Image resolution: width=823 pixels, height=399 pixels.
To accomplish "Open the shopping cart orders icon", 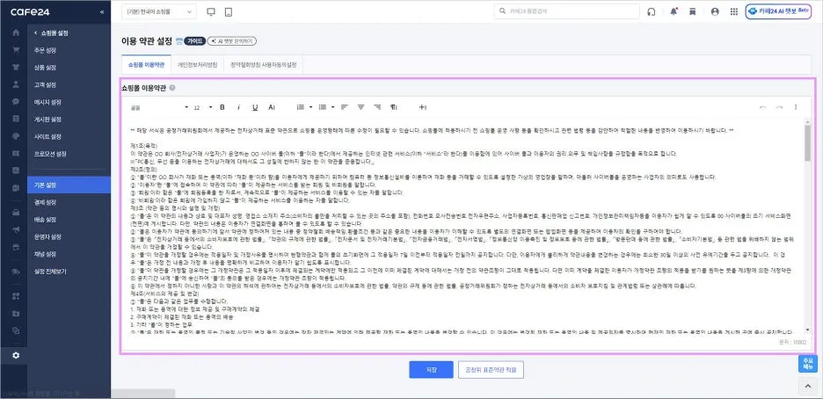I will tap(16, 50).
